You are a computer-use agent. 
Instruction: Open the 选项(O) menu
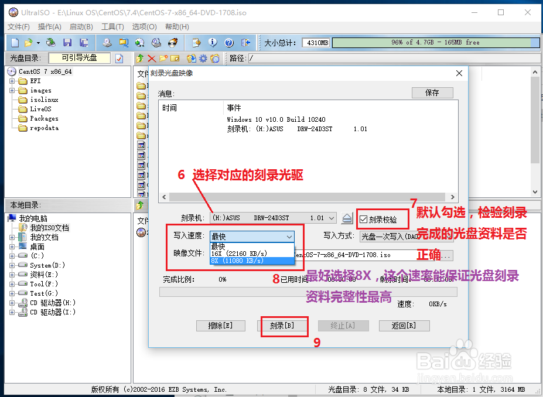coord(145,27)
